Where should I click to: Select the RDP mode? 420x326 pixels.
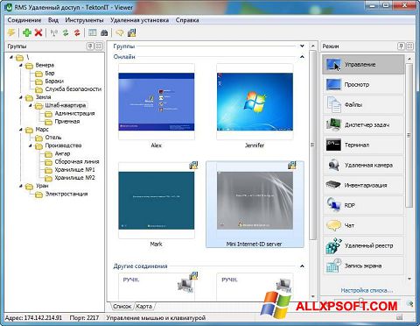point(363,205)
